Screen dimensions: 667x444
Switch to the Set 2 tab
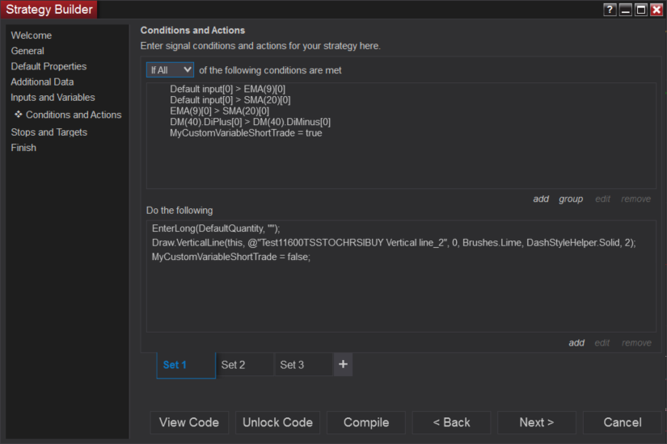(245, 365)
